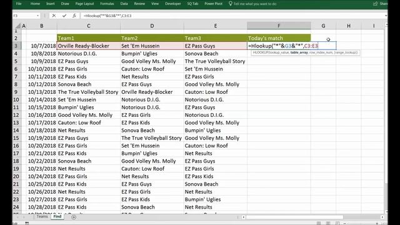The image size is (400, 225).
Task: Select column B header
Action: (x=42, y=26)
